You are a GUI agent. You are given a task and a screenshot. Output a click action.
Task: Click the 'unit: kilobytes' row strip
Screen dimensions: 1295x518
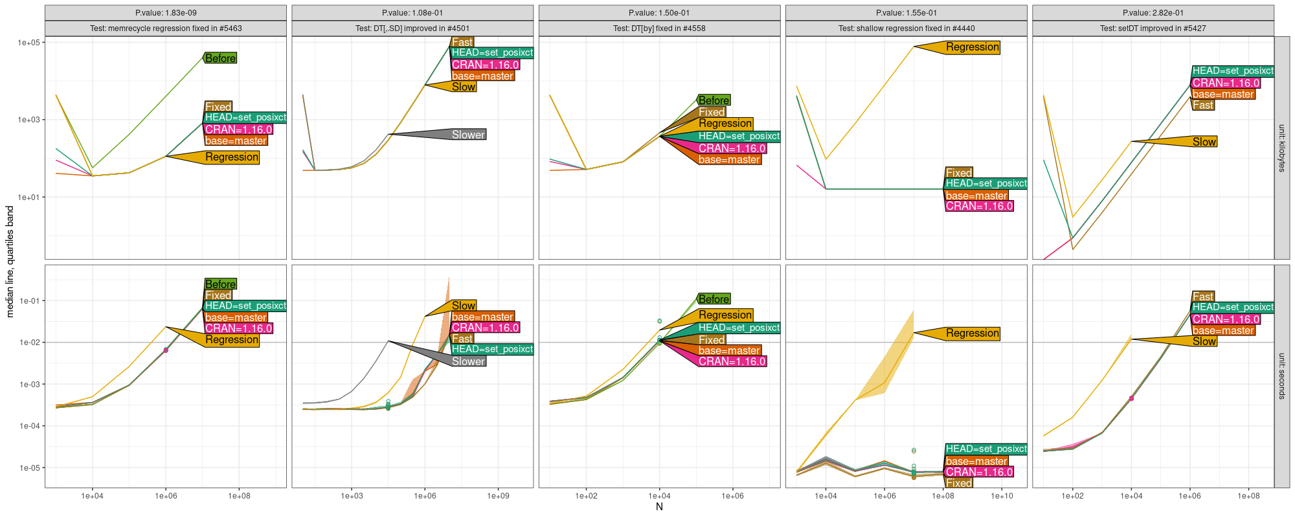[1281, 148]
